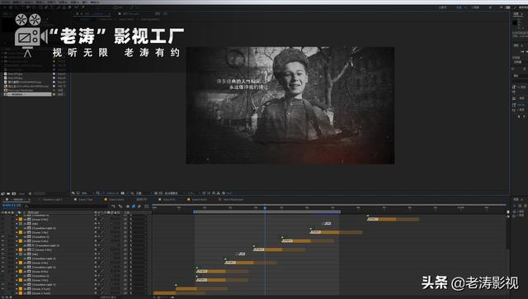Image resolution: width=528 pixels, height=299 pixels.
Task: Toggle Hide Shy Layers switch in the timeline header
Action: coord(128,206)
